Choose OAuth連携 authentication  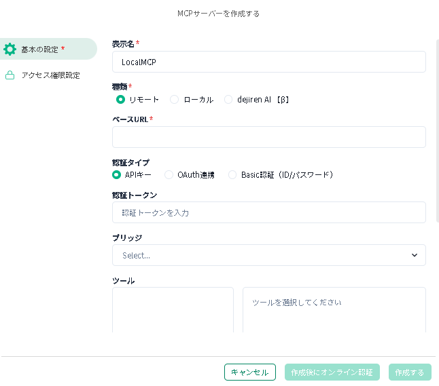click(x=169, y=175)
